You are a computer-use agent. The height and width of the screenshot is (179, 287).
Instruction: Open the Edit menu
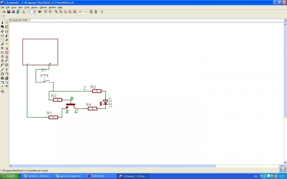pyautogui.click(x=8, y=8)
